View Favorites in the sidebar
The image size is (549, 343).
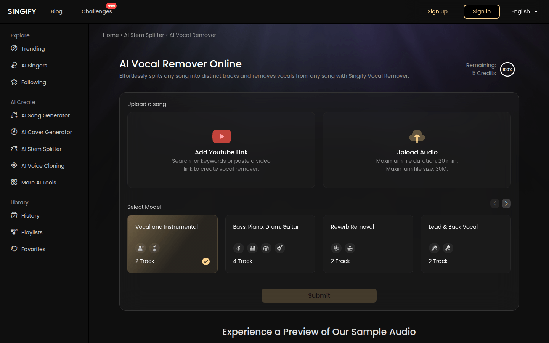pyautogui.click(x=33, y=249)
